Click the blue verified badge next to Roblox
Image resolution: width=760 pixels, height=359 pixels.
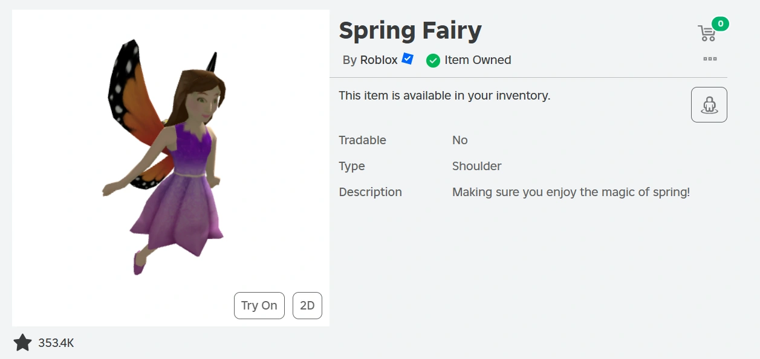pos(408,59)
